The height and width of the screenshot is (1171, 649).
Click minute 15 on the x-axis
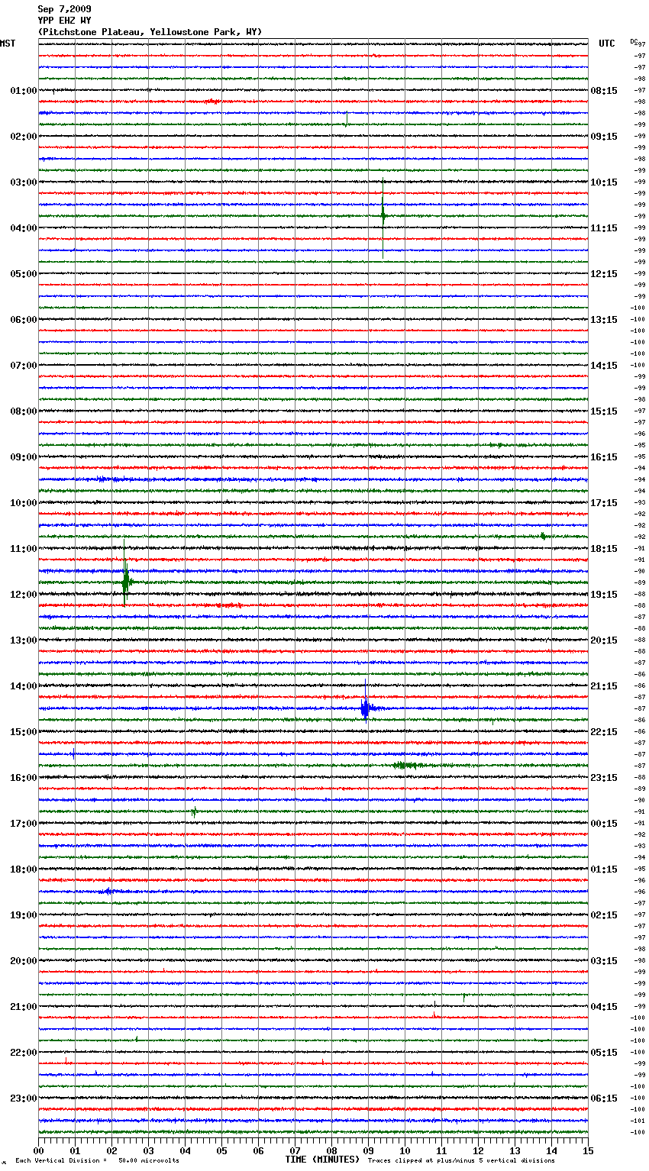[x=588, y=1150]
